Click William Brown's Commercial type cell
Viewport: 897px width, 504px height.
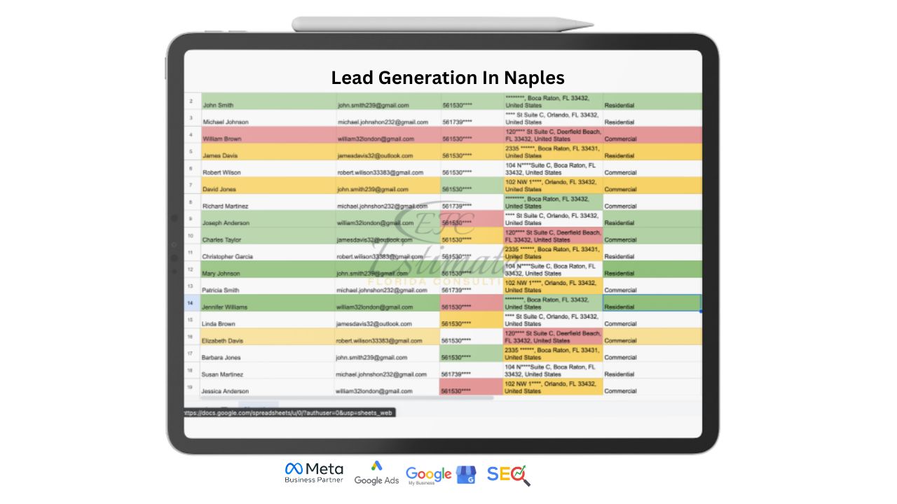click(652, 135)
